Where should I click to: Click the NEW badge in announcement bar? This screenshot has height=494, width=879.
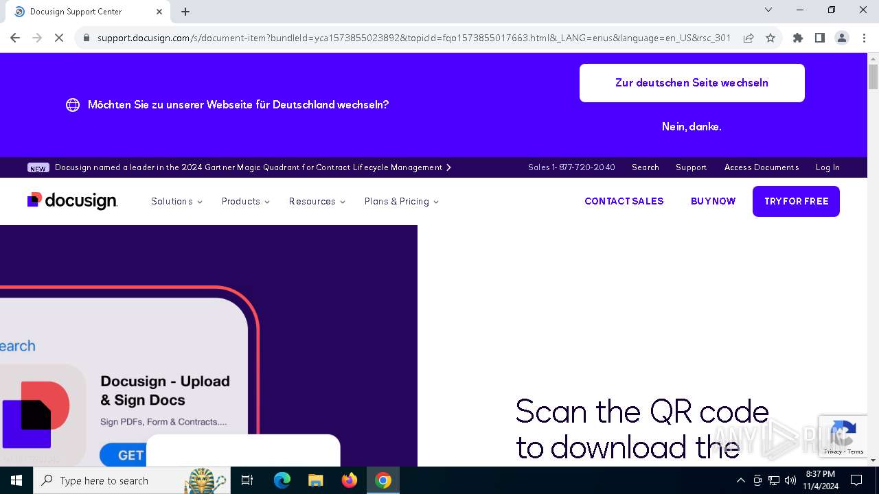38,167
